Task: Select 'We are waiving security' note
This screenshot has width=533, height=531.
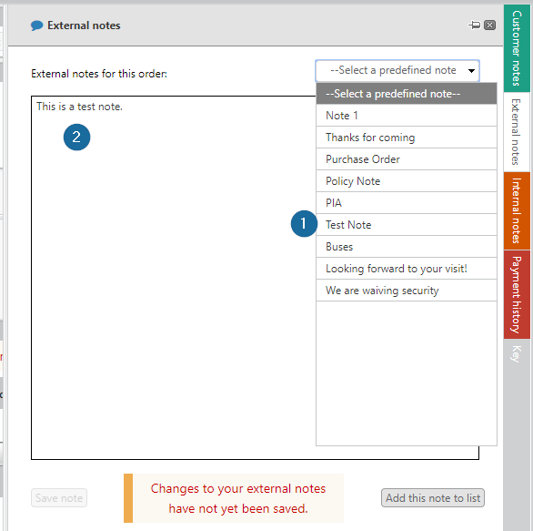Action: (407, 290)
